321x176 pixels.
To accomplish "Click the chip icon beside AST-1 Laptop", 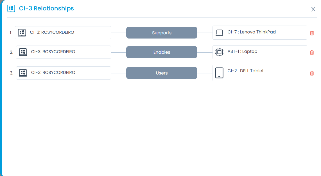I will pyautogui.click(x=219, y=52).
